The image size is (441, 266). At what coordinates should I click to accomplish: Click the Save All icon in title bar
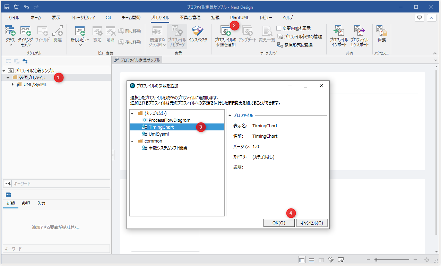click(17, 7)
